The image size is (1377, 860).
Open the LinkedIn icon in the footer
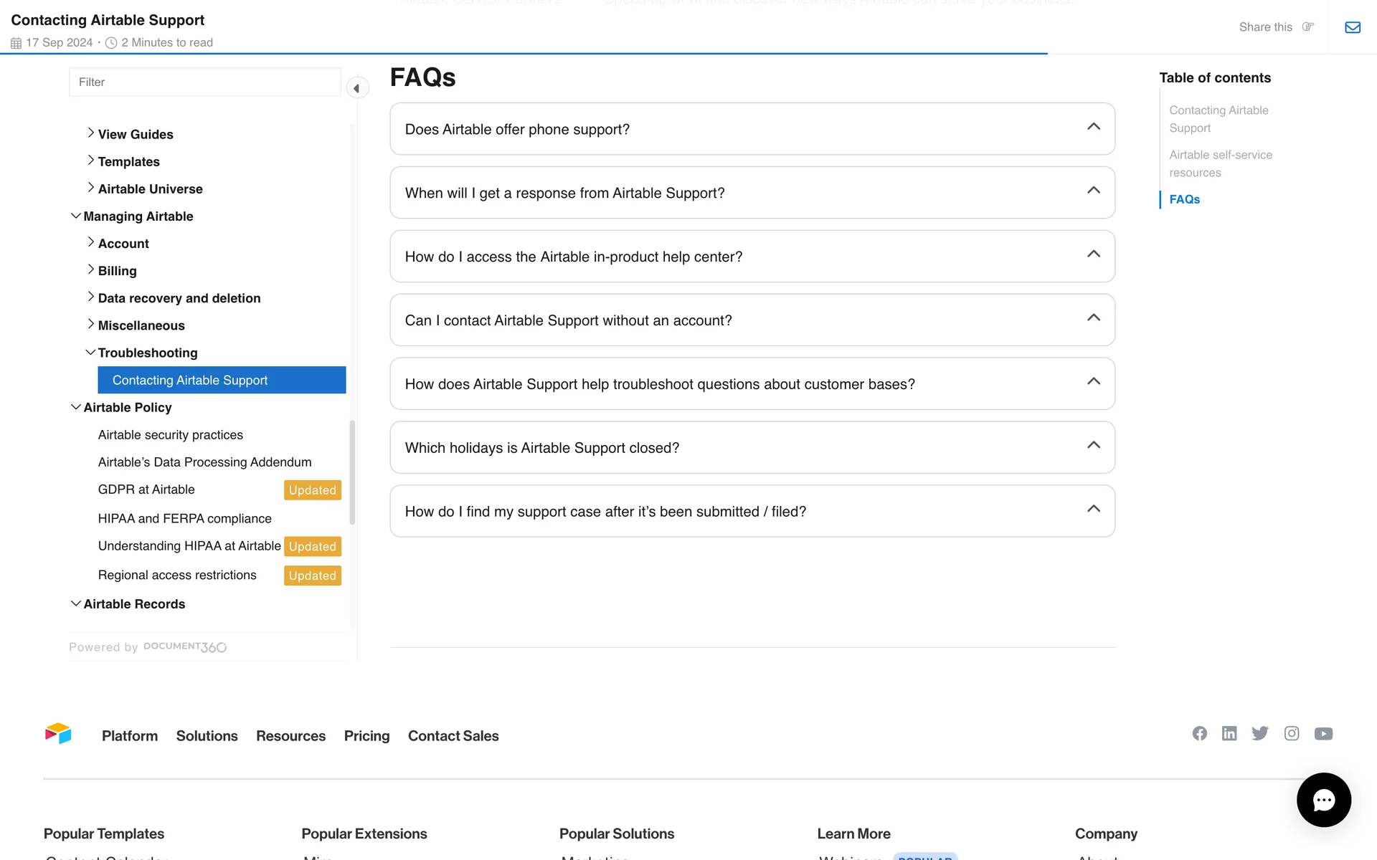1229,733
